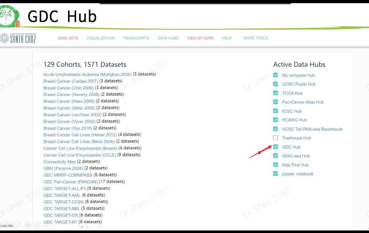Open Breast Cancer (Miller 2005) cohort link
Viewport: 369px width, 233px height.
coord(69,108)
